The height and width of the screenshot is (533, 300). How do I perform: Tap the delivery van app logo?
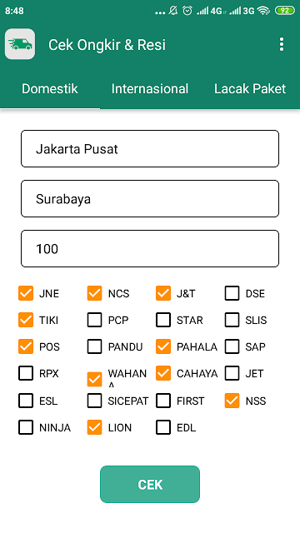pos(20,44)
